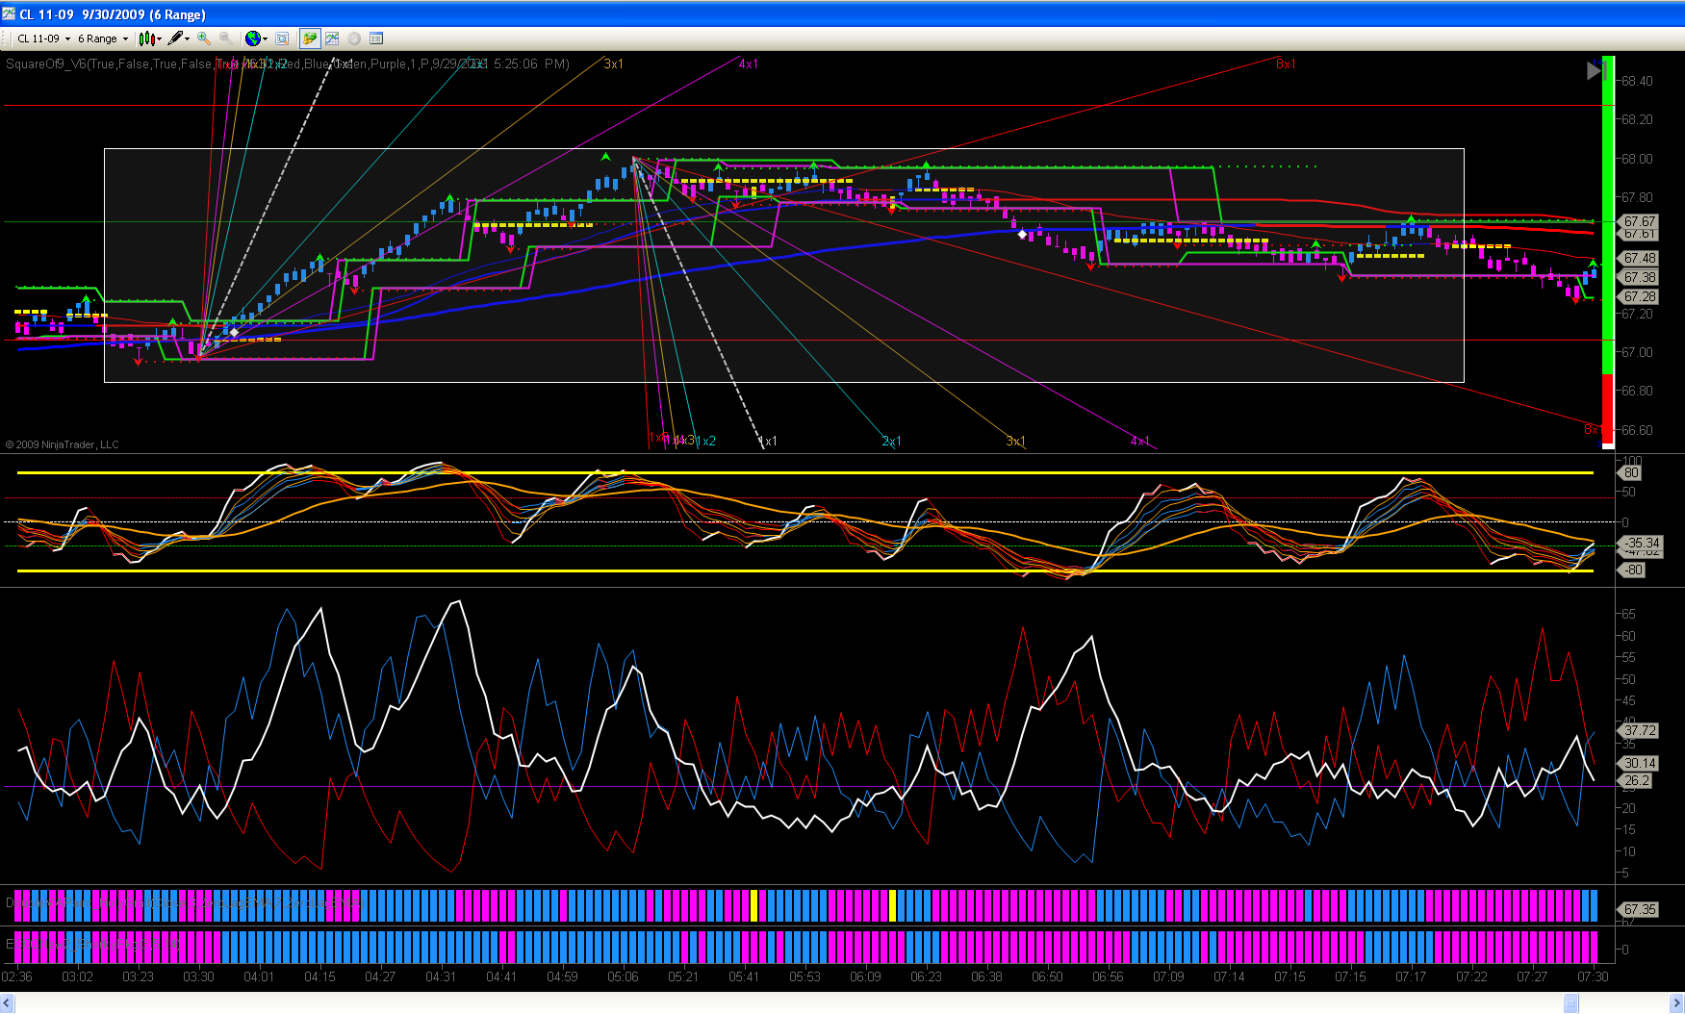Click the -35.34 oscillator value marker
The width and height of the screenshot is (1685, 1014).
[1642, 543]
